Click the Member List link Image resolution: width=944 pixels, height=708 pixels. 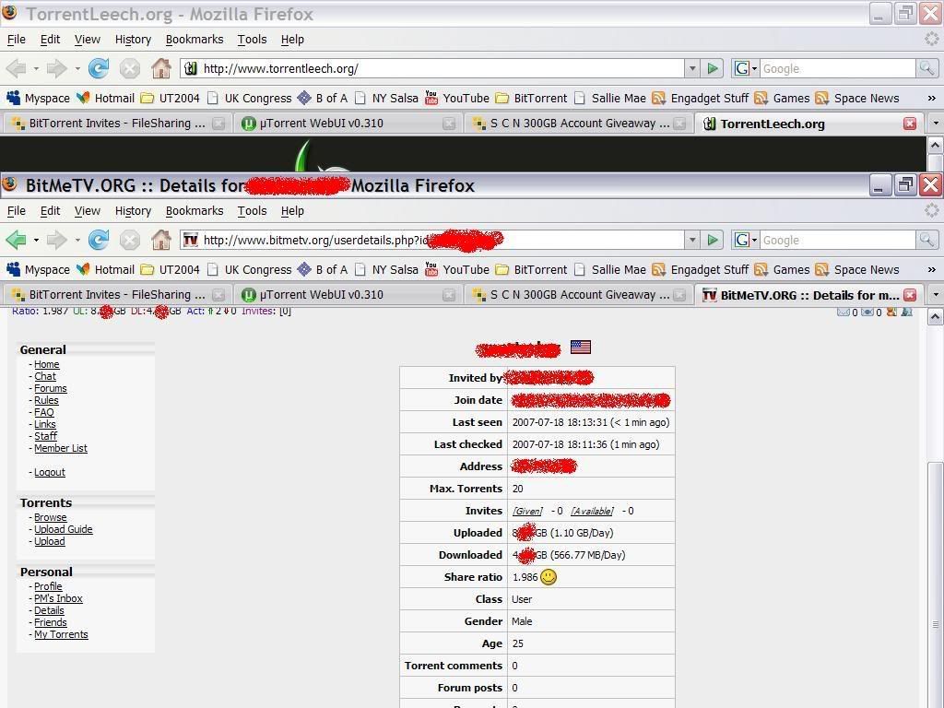tap(61, 448)
